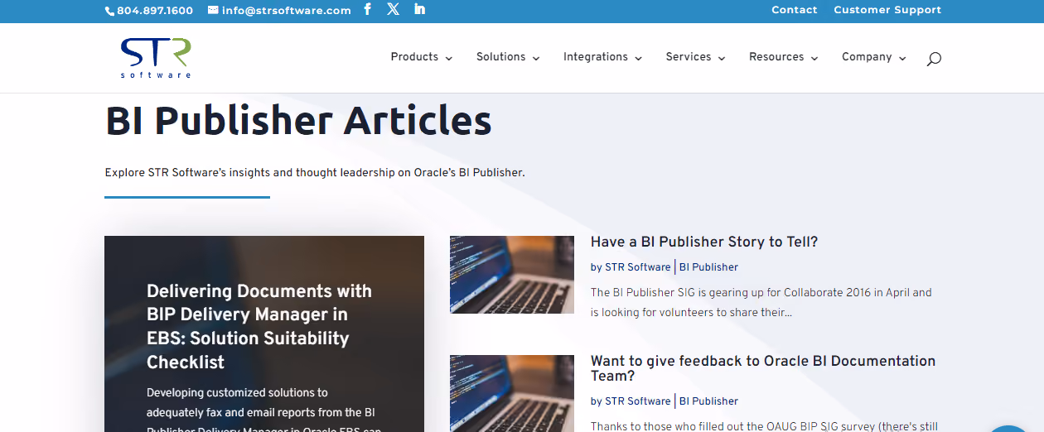This screenshot has height=432, width=1044.
Task: Click the BI Publisher Articles heading
Action: [298, 120]
